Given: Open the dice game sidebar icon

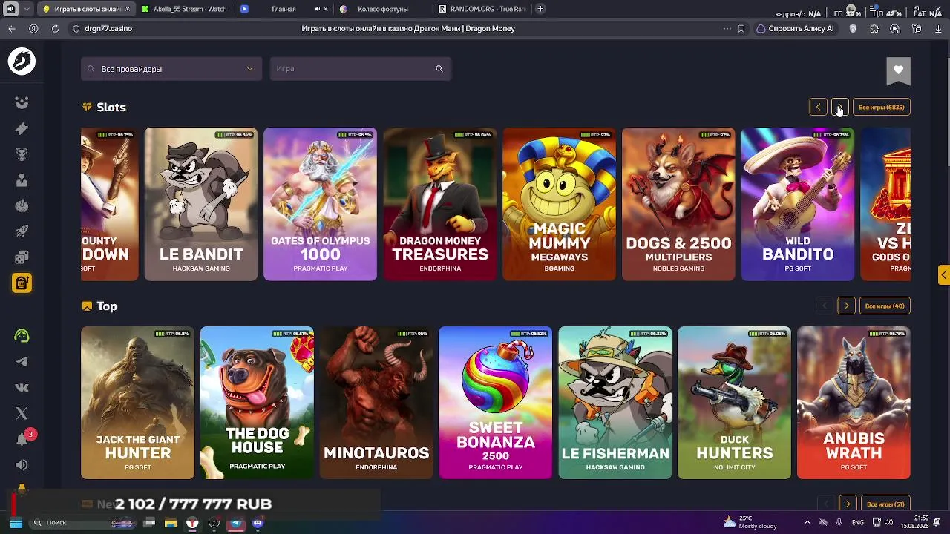Looking at the screenshot, I should pos(22,257).
